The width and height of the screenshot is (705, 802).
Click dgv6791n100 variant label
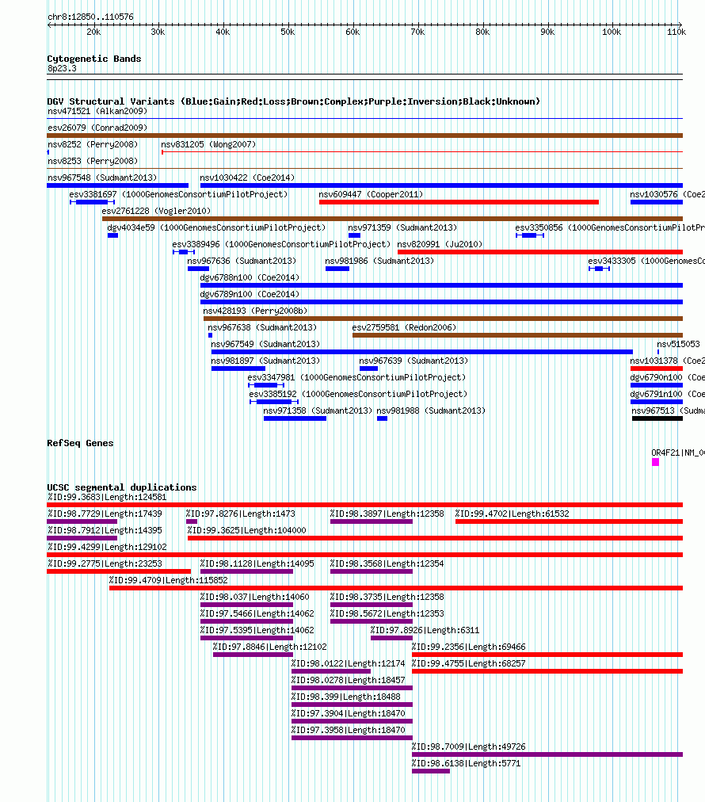tap(667, 394)
